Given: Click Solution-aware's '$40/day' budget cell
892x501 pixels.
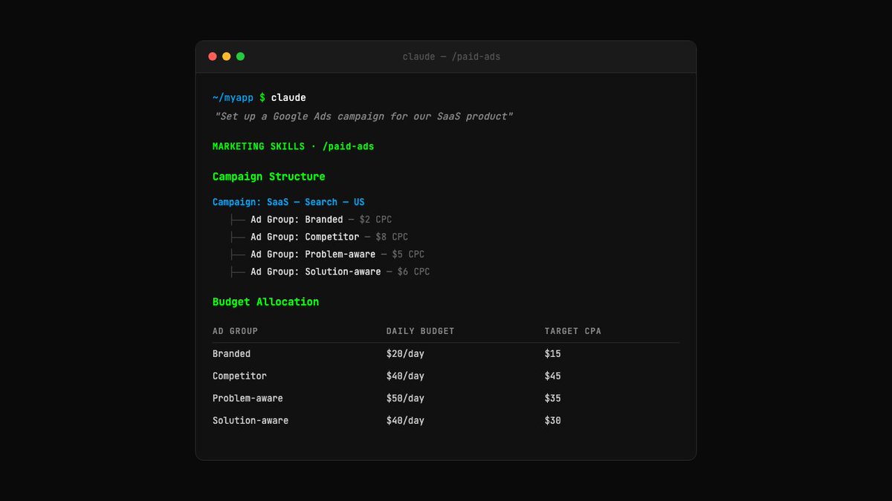Looking at the screenshot, I should [x=405, y=421].
